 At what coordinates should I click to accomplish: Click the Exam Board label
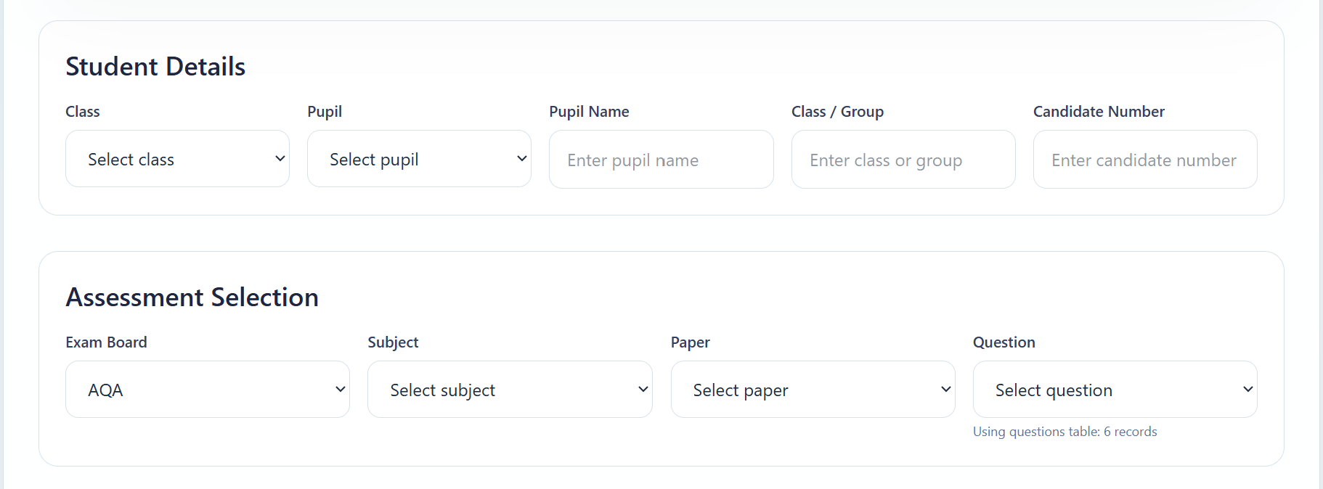(106, 342)
